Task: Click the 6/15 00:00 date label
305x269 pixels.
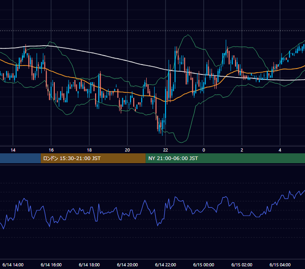Action: pos(204,265)
